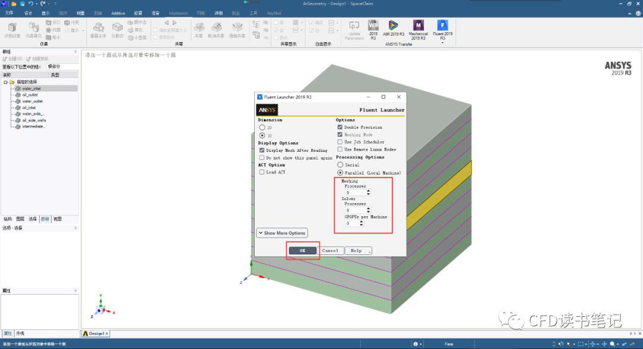The image size is (643, 349).
Task: Click the second large box icon in the middle ribbon group
Action: pos(117,27)
